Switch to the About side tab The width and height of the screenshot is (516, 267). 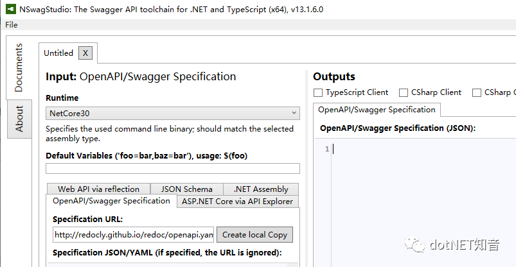click(x=19, y=119)
